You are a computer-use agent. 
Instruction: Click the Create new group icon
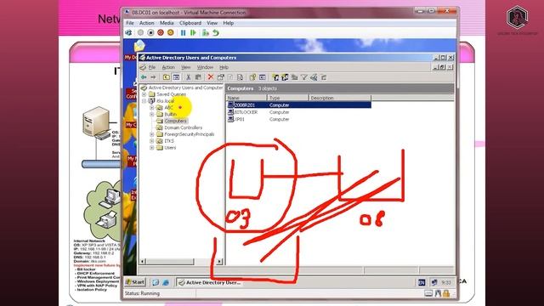coord(285,77)
